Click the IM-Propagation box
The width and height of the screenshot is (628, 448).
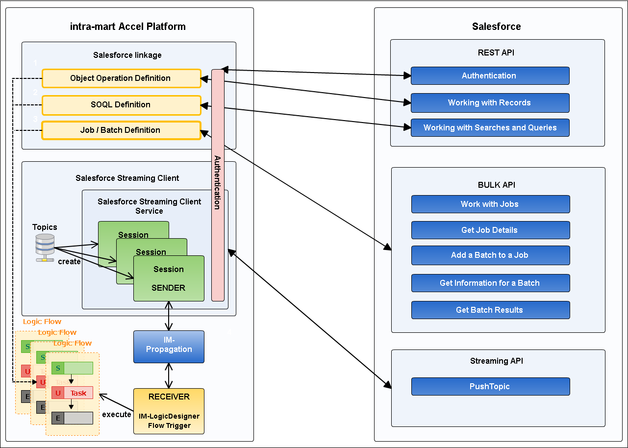tap(169, 347)
